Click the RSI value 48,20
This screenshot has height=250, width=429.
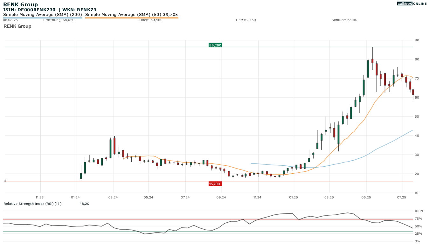tap(84, 204)
